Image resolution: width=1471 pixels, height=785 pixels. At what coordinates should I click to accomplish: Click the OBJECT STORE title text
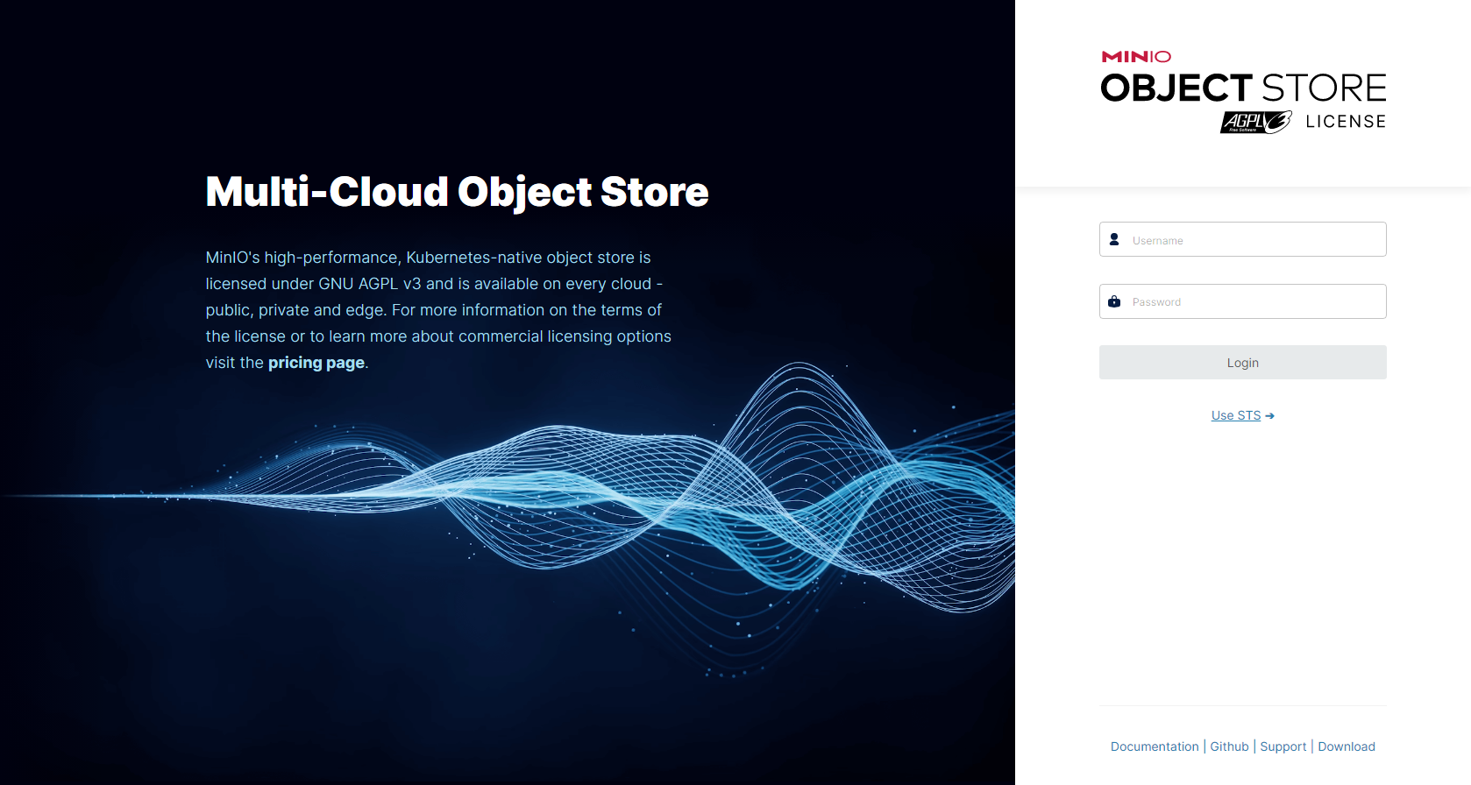[x=1243, y=88]
